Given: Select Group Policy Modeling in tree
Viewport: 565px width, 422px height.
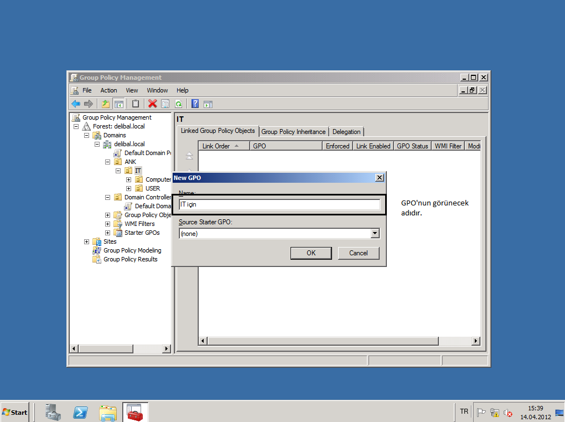Looking at the screenshot, I should (x=132, y=250).
